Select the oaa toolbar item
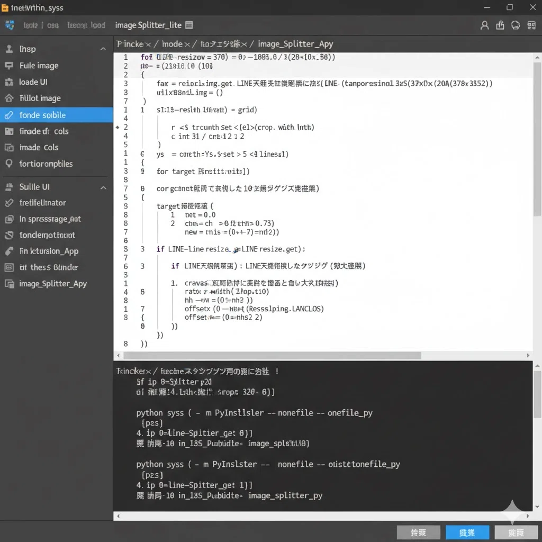The width and height of the screenshot is (542, 542). point(53,25)
